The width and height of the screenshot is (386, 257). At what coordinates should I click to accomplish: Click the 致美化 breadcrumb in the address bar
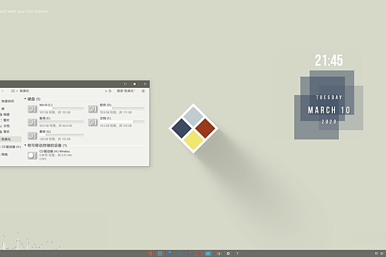point(24,91)
